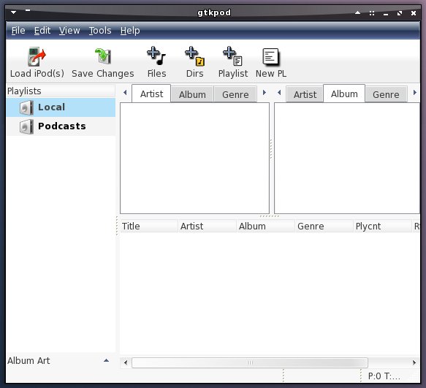
Task: Open the View menu
Action: coord(69,31)
